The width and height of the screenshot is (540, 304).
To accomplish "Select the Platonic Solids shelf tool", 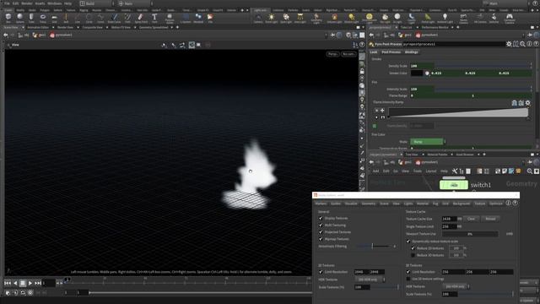I will pos(170,18).
